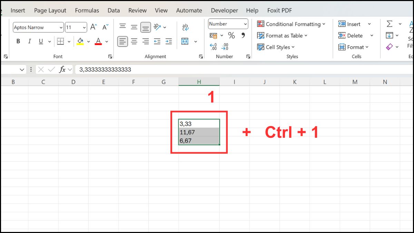The image size is (414, 233).
Task: Open the Page Layout tab
Action: pos(50,10)
